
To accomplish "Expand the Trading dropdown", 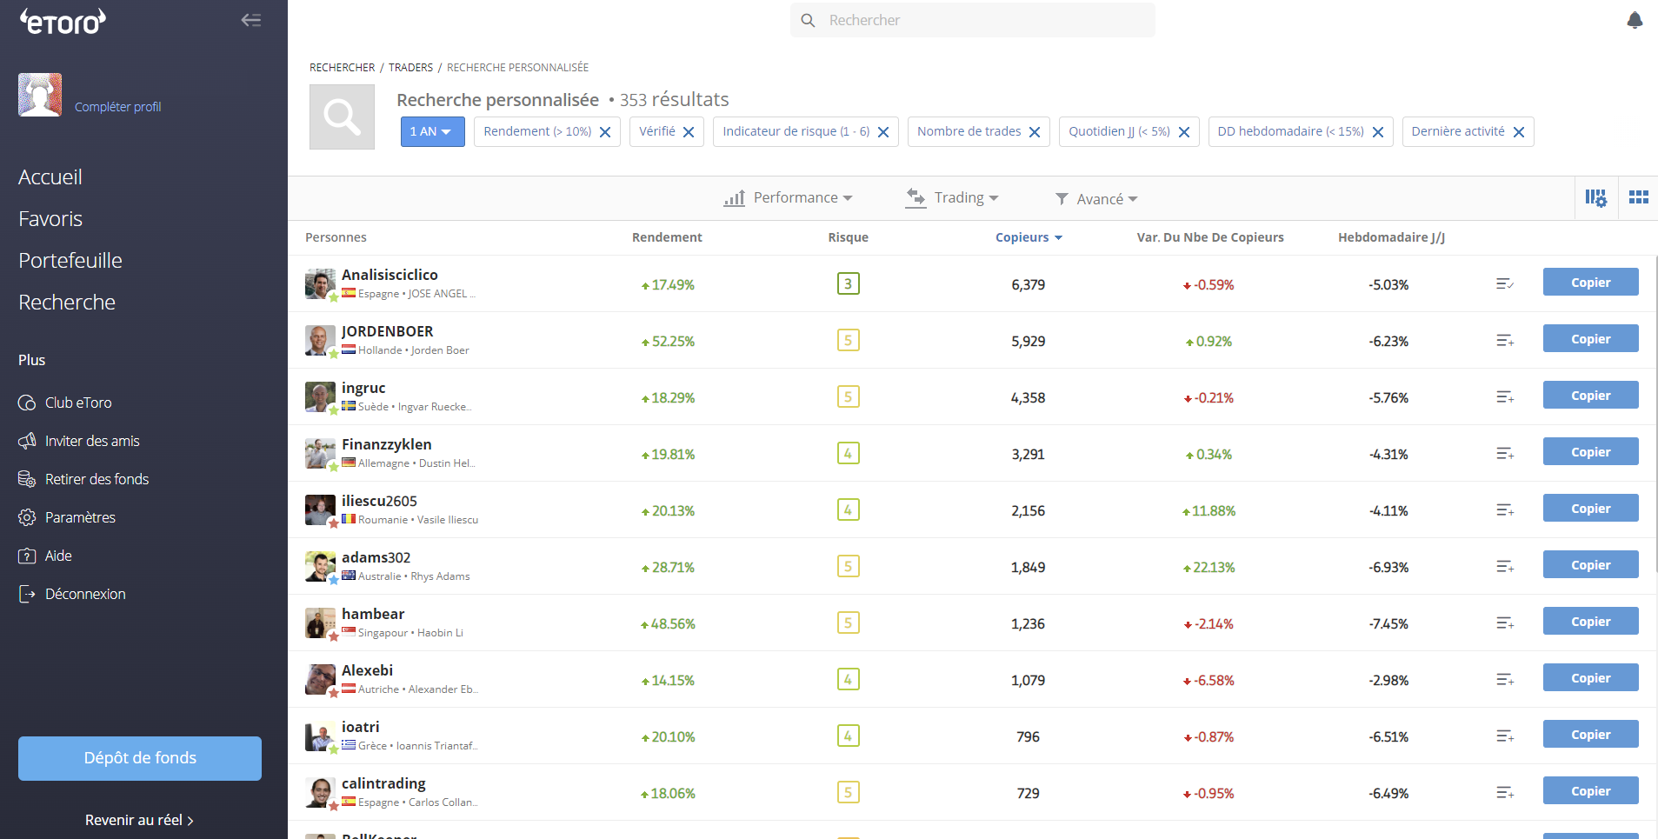I will coord(952,198).
